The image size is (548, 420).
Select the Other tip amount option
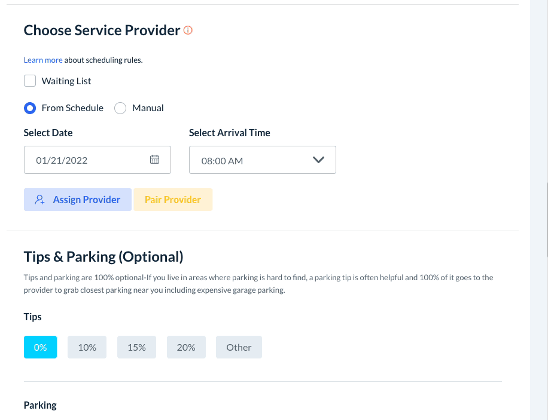[x=239, y=347]
